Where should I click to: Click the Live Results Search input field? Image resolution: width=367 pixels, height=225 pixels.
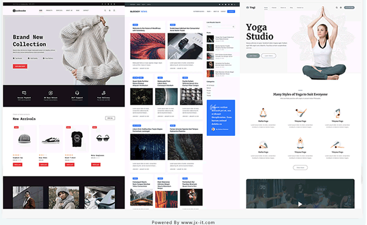pyautogui.click(x=220, y=26)
